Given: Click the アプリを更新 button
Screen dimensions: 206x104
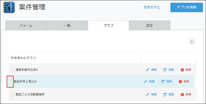Looking at the screenshot, I should (186, 7).
